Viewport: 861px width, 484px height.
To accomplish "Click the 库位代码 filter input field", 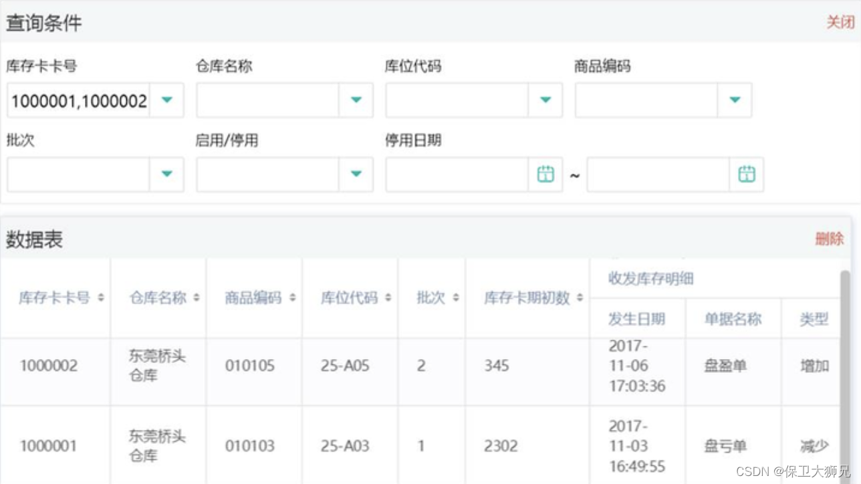I will 457,100.
